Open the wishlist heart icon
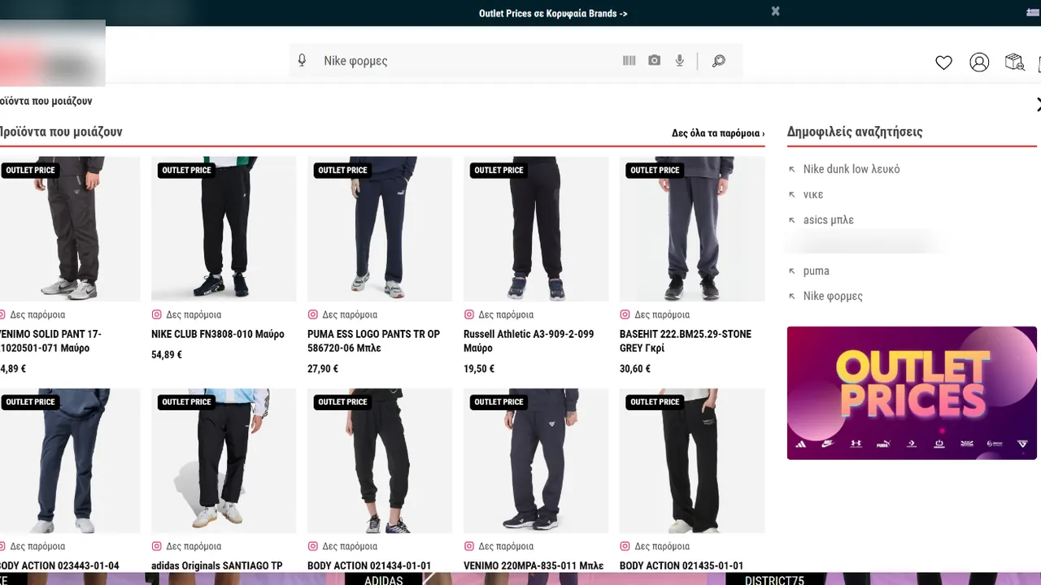 (x=943, y=63)
